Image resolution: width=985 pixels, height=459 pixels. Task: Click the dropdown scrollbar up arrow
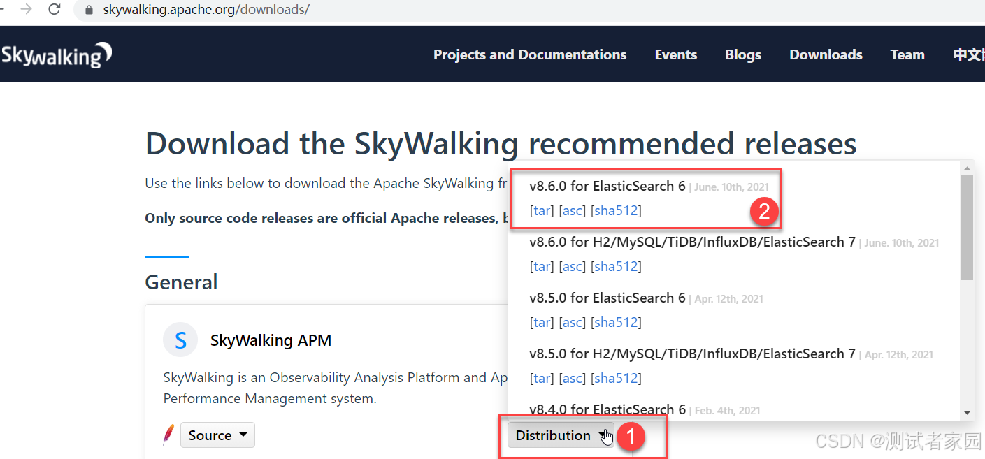(x=967, y=168)
